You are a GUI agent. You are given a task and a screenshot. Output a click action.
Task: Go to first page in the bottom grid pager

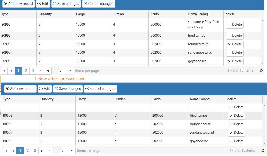click(5, 150)
